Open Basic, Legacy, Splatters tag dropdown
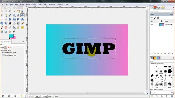Screen dimensions: 175x98 point(173,90)
